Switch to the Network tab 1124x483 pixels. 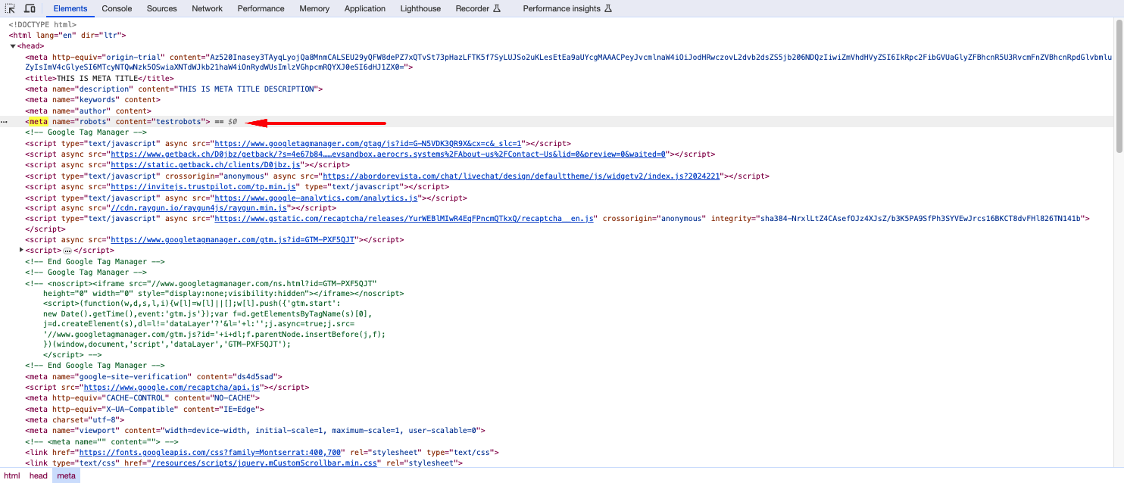tap(207, 8)
